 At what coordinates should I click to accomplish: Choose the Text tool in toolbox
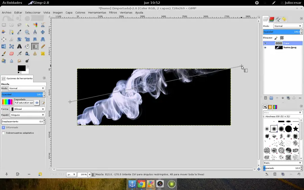point(19,47)
